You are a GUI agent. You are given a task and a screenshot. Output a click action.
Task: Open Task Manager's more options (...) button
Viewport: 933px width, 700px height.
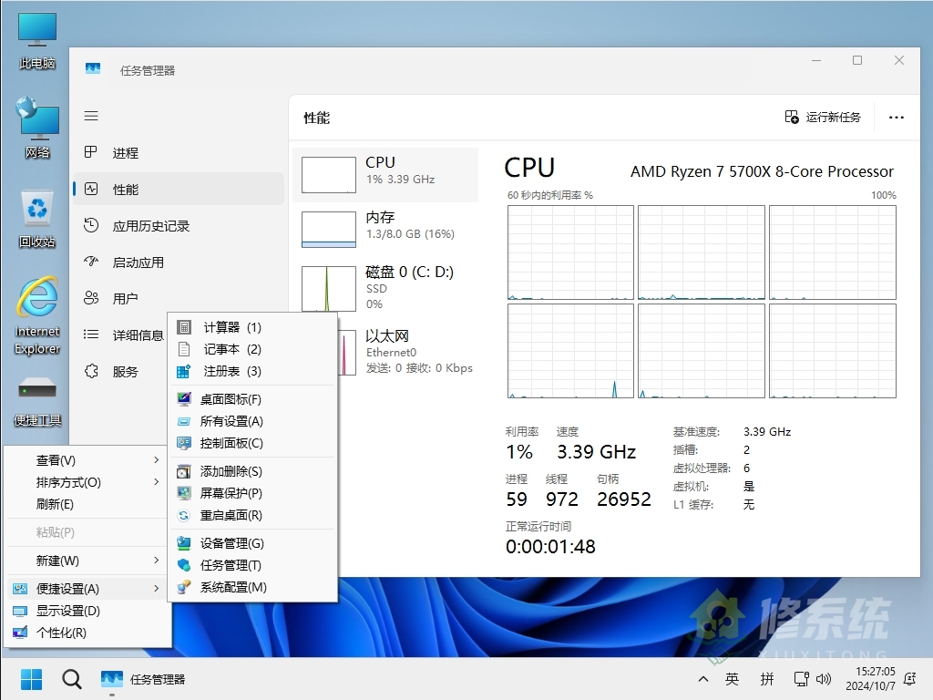(x=897, y=117)
